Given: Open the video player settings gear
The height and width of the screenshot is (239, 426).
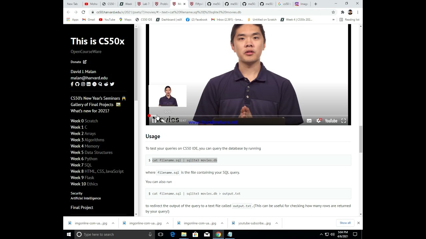Looking at the screenshot, I should 319,121.
